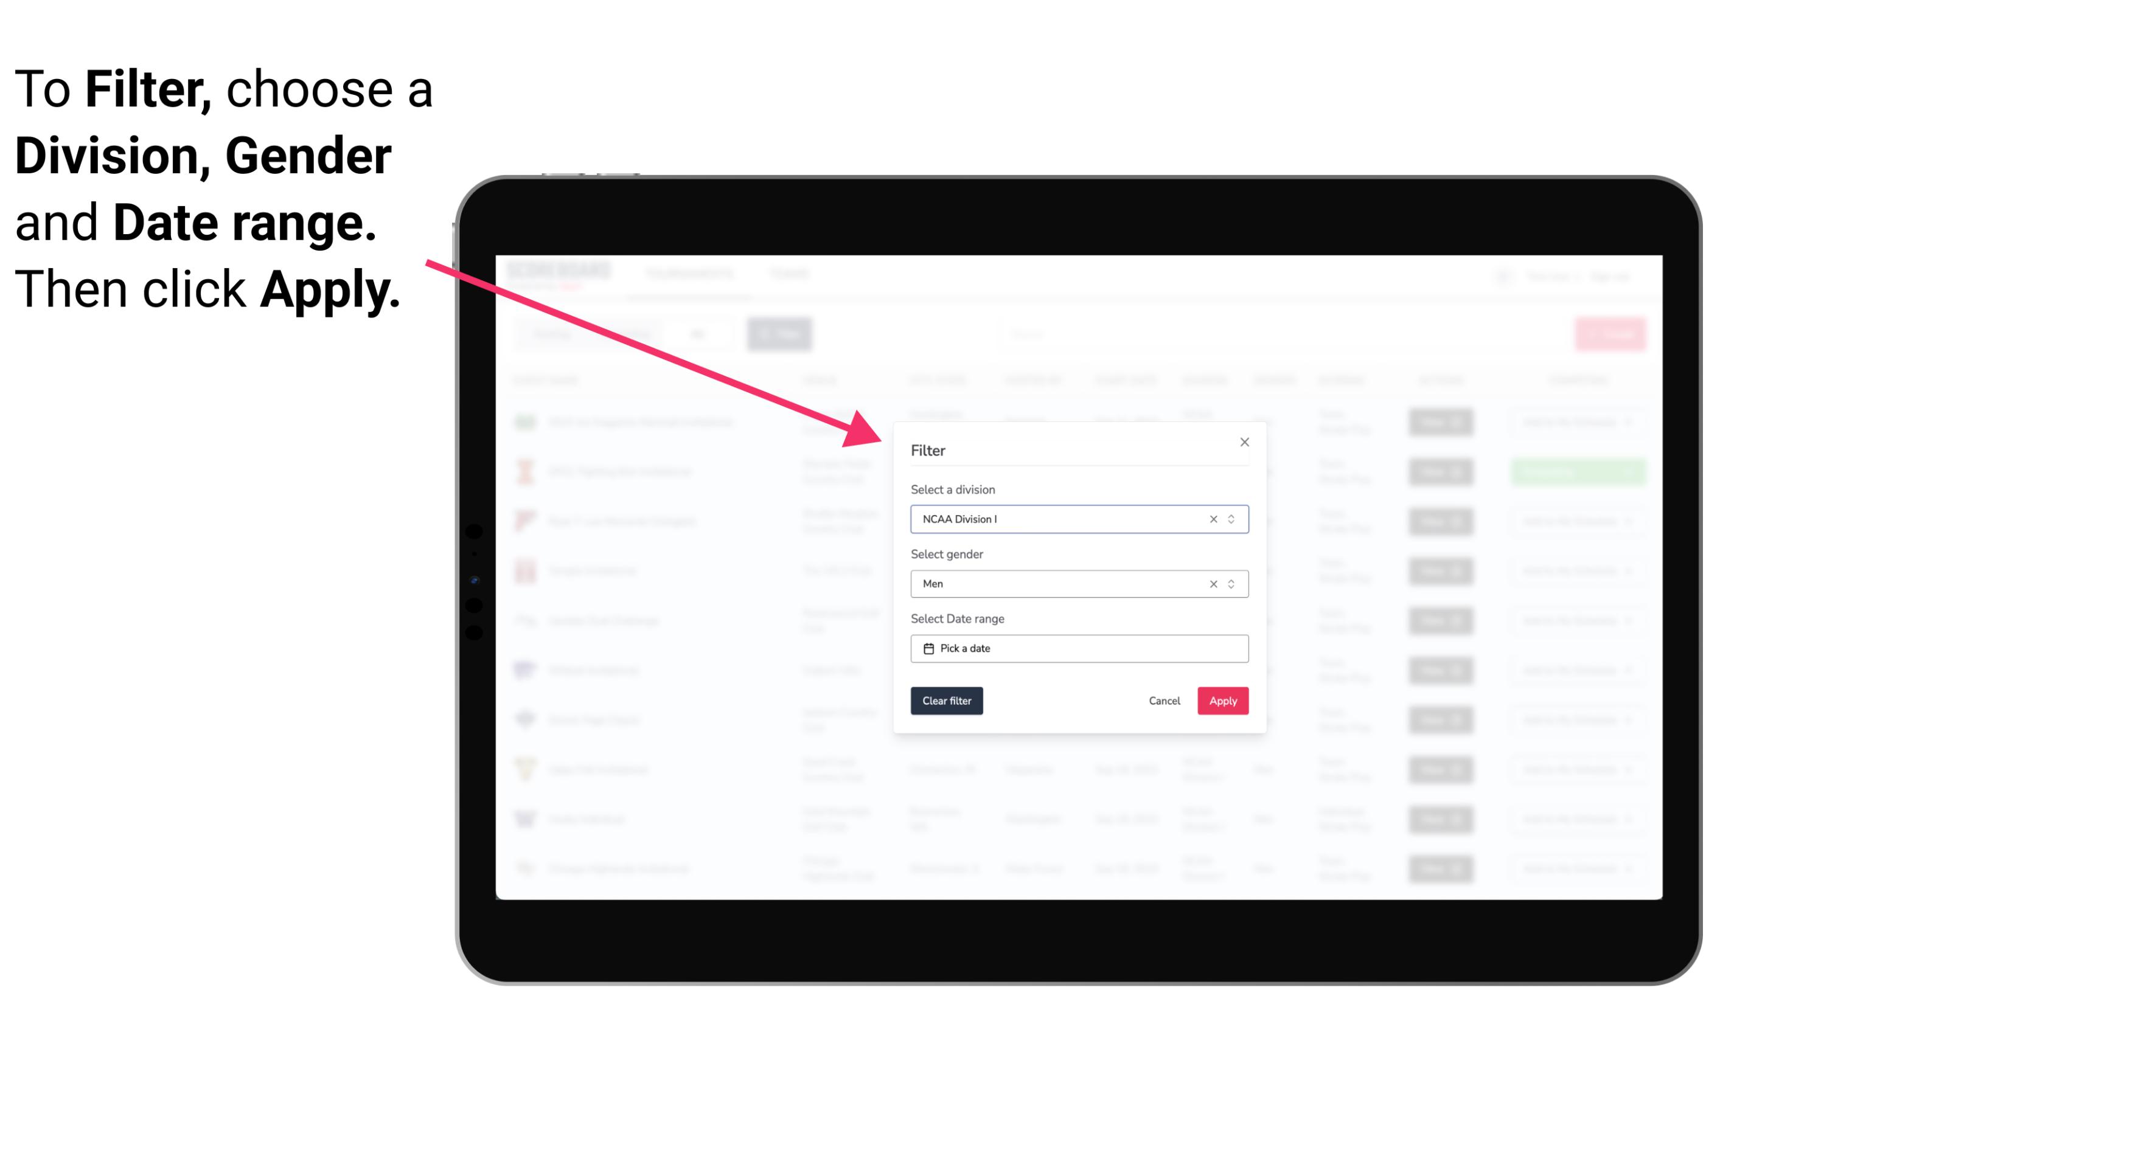Click the Apply button to confirm filters
The image size is (2155, 1159).
pos(1222,701)
